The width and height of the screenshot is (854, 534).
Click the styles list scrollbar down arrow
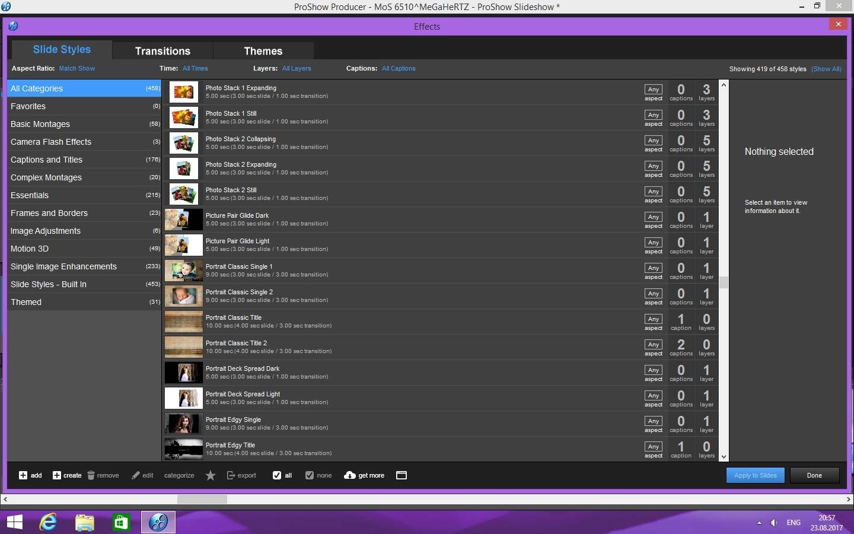click(x=724, y=457)
